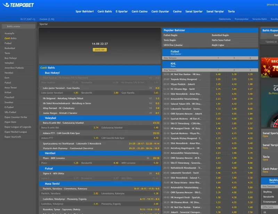The height and width of the screenshot is (214, 278).
Task: Open Espor League of Legends in the sidebar
Action: (x=18, y=127)
